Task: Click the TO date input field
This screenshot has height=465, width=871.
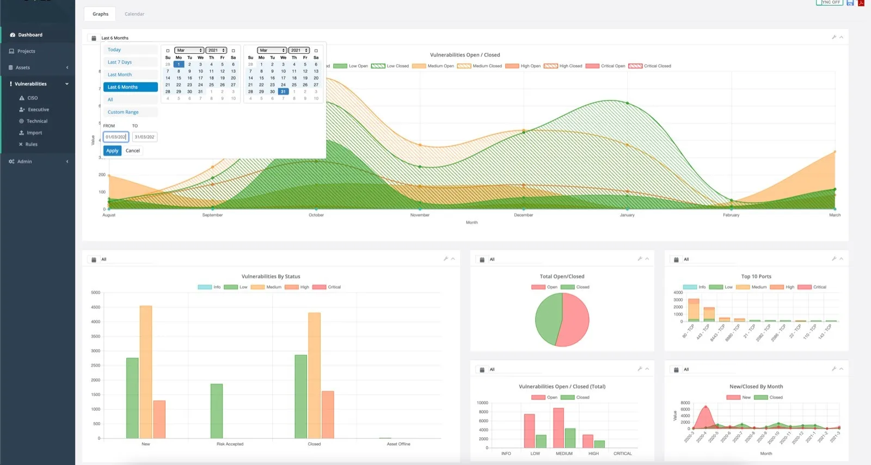Action: pos(144,137)
